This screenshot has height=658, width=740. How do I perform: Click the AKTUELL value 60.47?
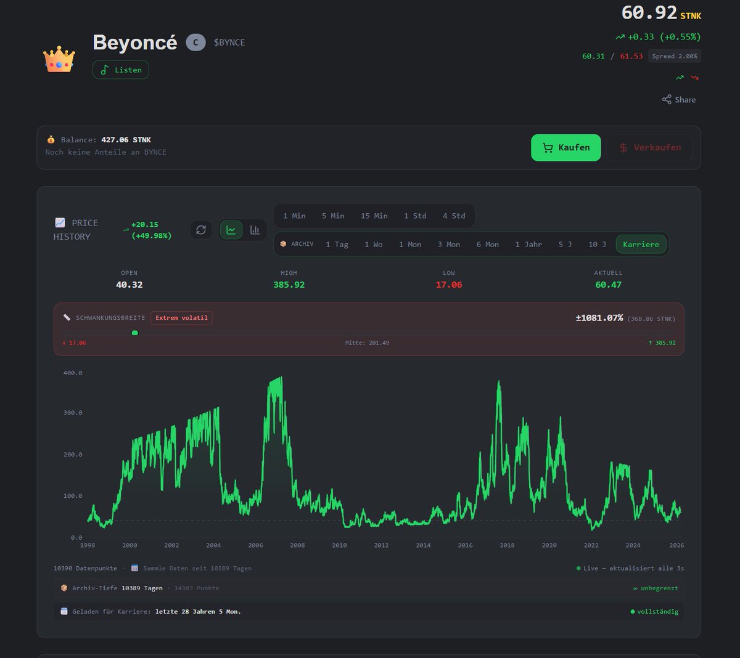tap(609, 285)
